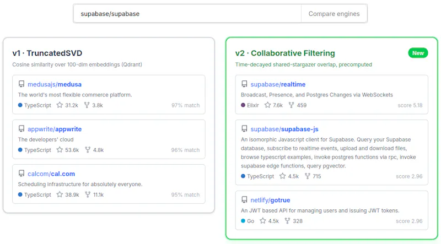Viewport: 441px width, 244px height.
Task: Click the repo icon beside appwrite/appwrite
Action: 21,128
